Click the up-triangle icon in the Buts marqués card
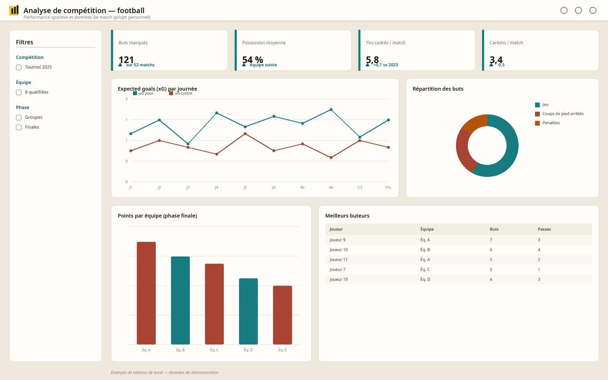Viewport: 608px width, 380px height. 120,65
